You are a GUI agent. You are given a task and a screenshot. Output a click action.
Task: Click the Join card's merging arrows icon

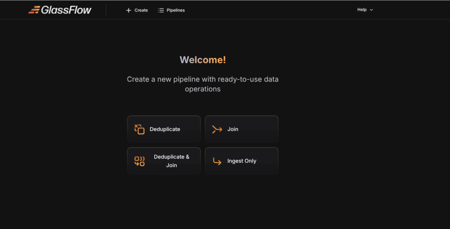(217, 129)
